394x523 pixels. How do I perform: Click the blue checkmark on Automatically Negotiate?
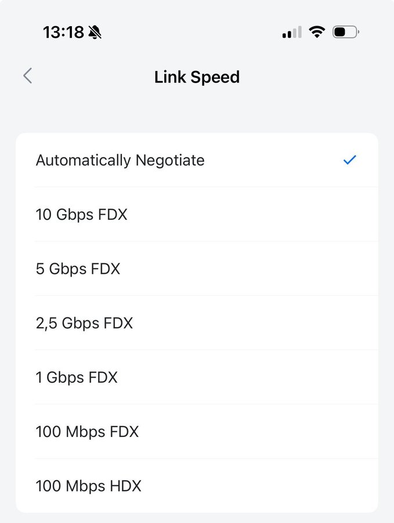click(x=349, y=160)
